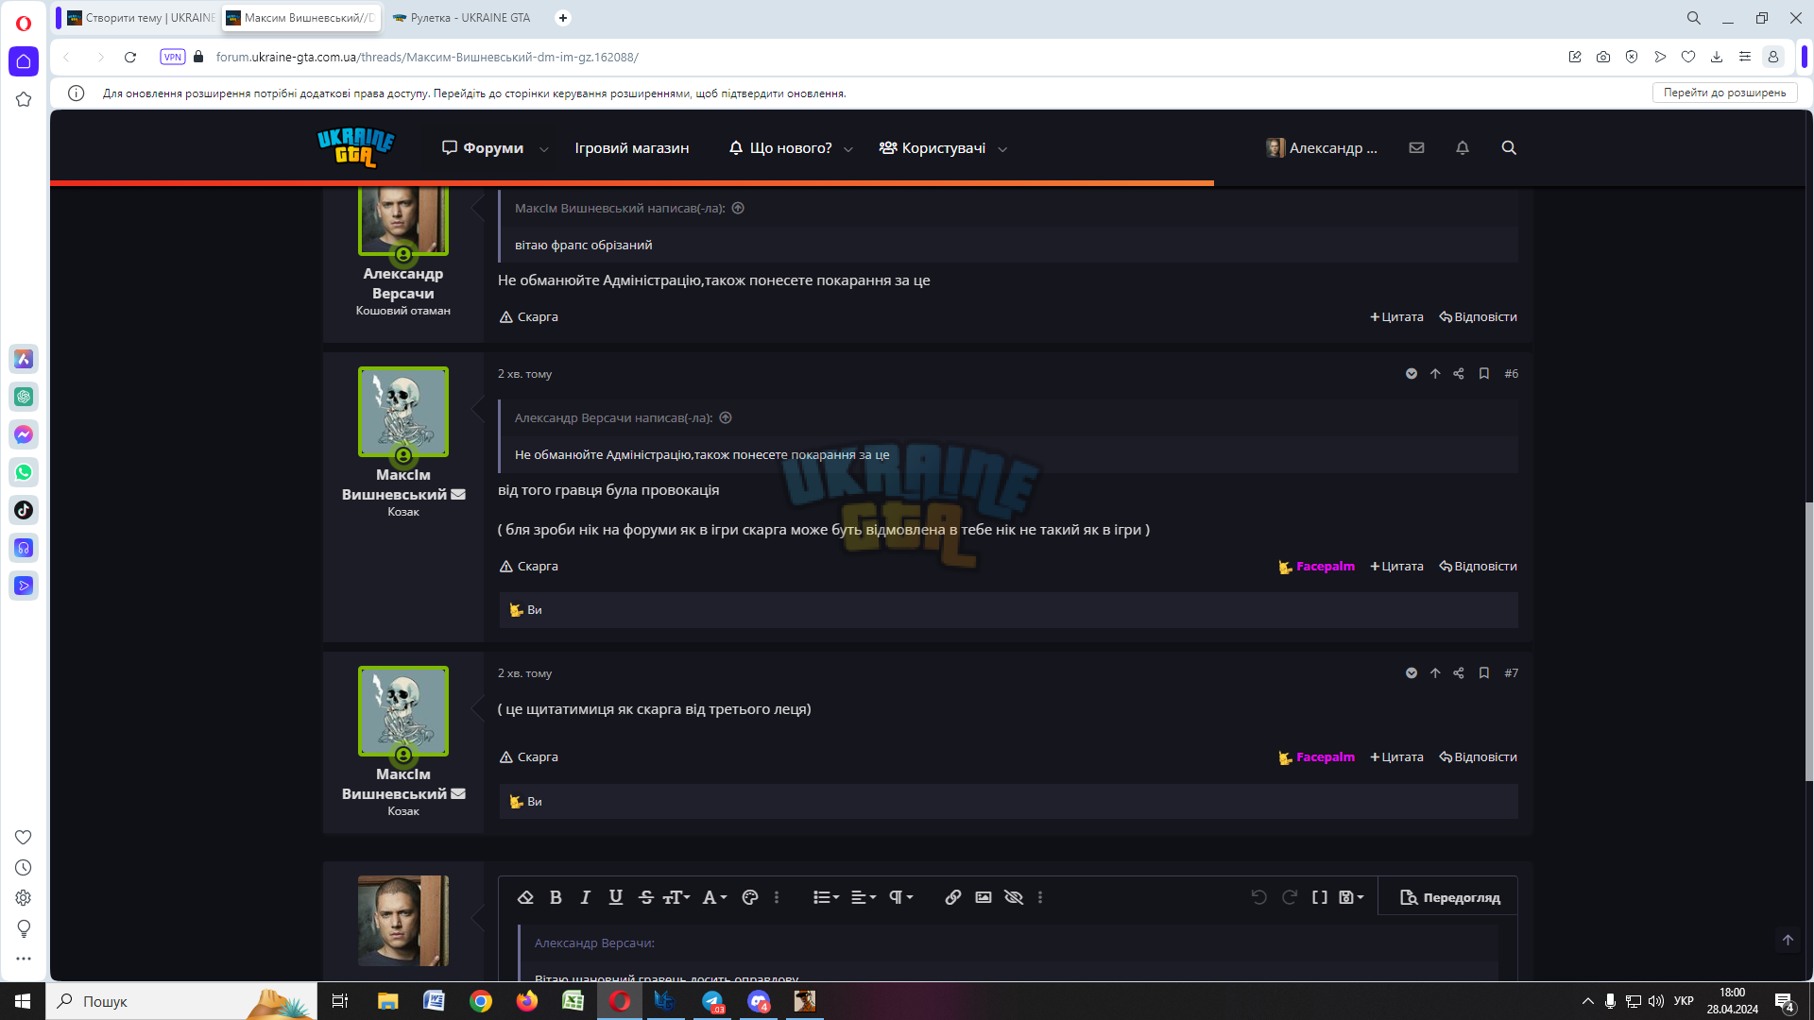Open paragraph format dropdown in editor
The width and height of the screenshot is (1814, 1020).
(901, 897)
